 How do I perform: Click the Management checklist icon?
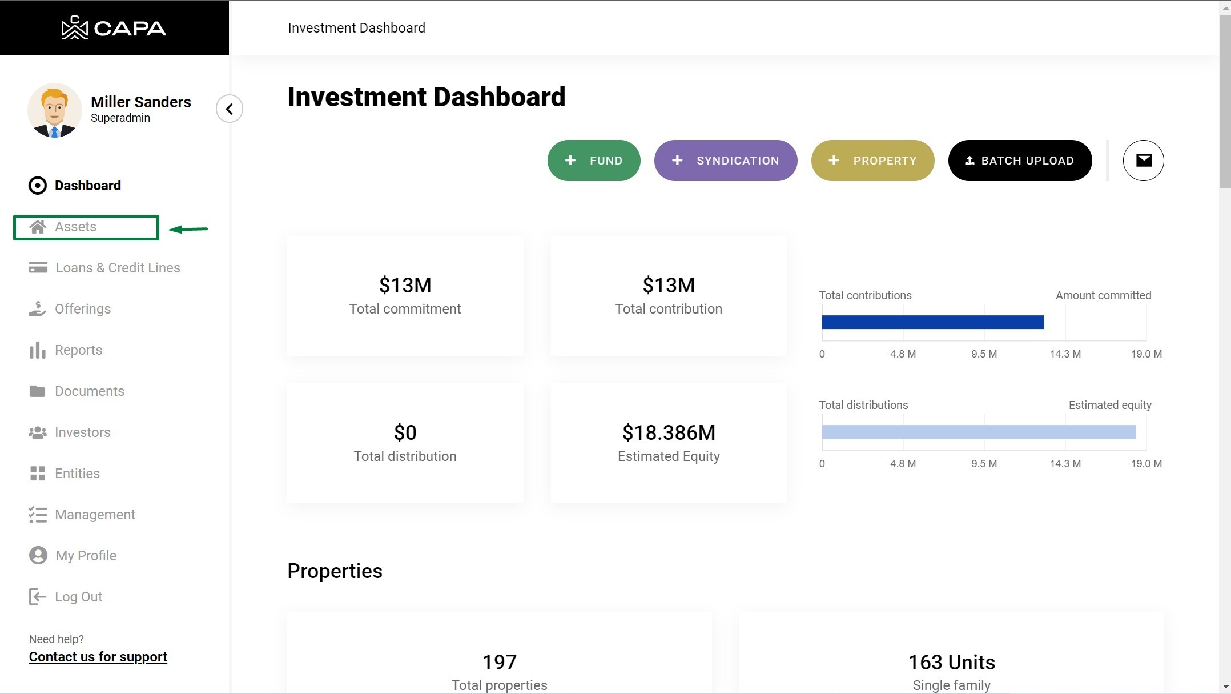(x=38, y=515)
